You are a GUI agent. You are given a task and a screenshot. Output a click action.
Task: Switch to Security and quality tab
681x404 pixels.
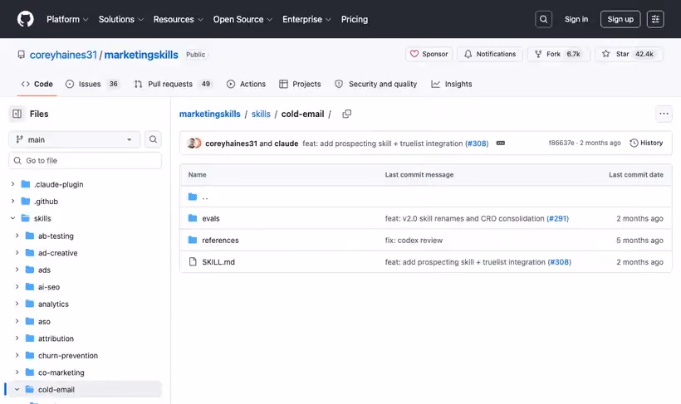(375, 84)
